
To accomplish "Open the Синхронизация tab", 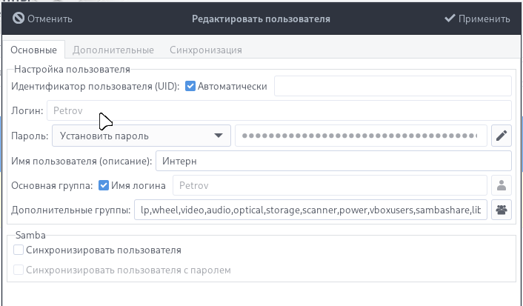I will [x=205, y=50].
